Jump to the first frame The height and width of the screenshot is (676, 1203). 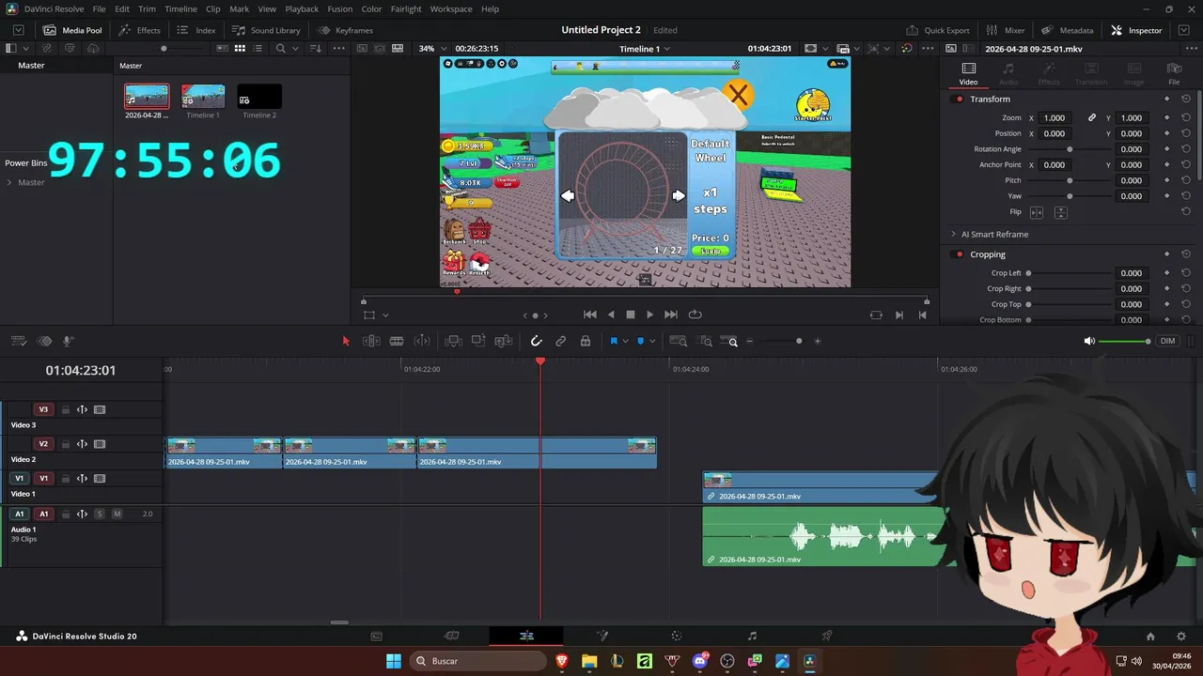point(590,315)
